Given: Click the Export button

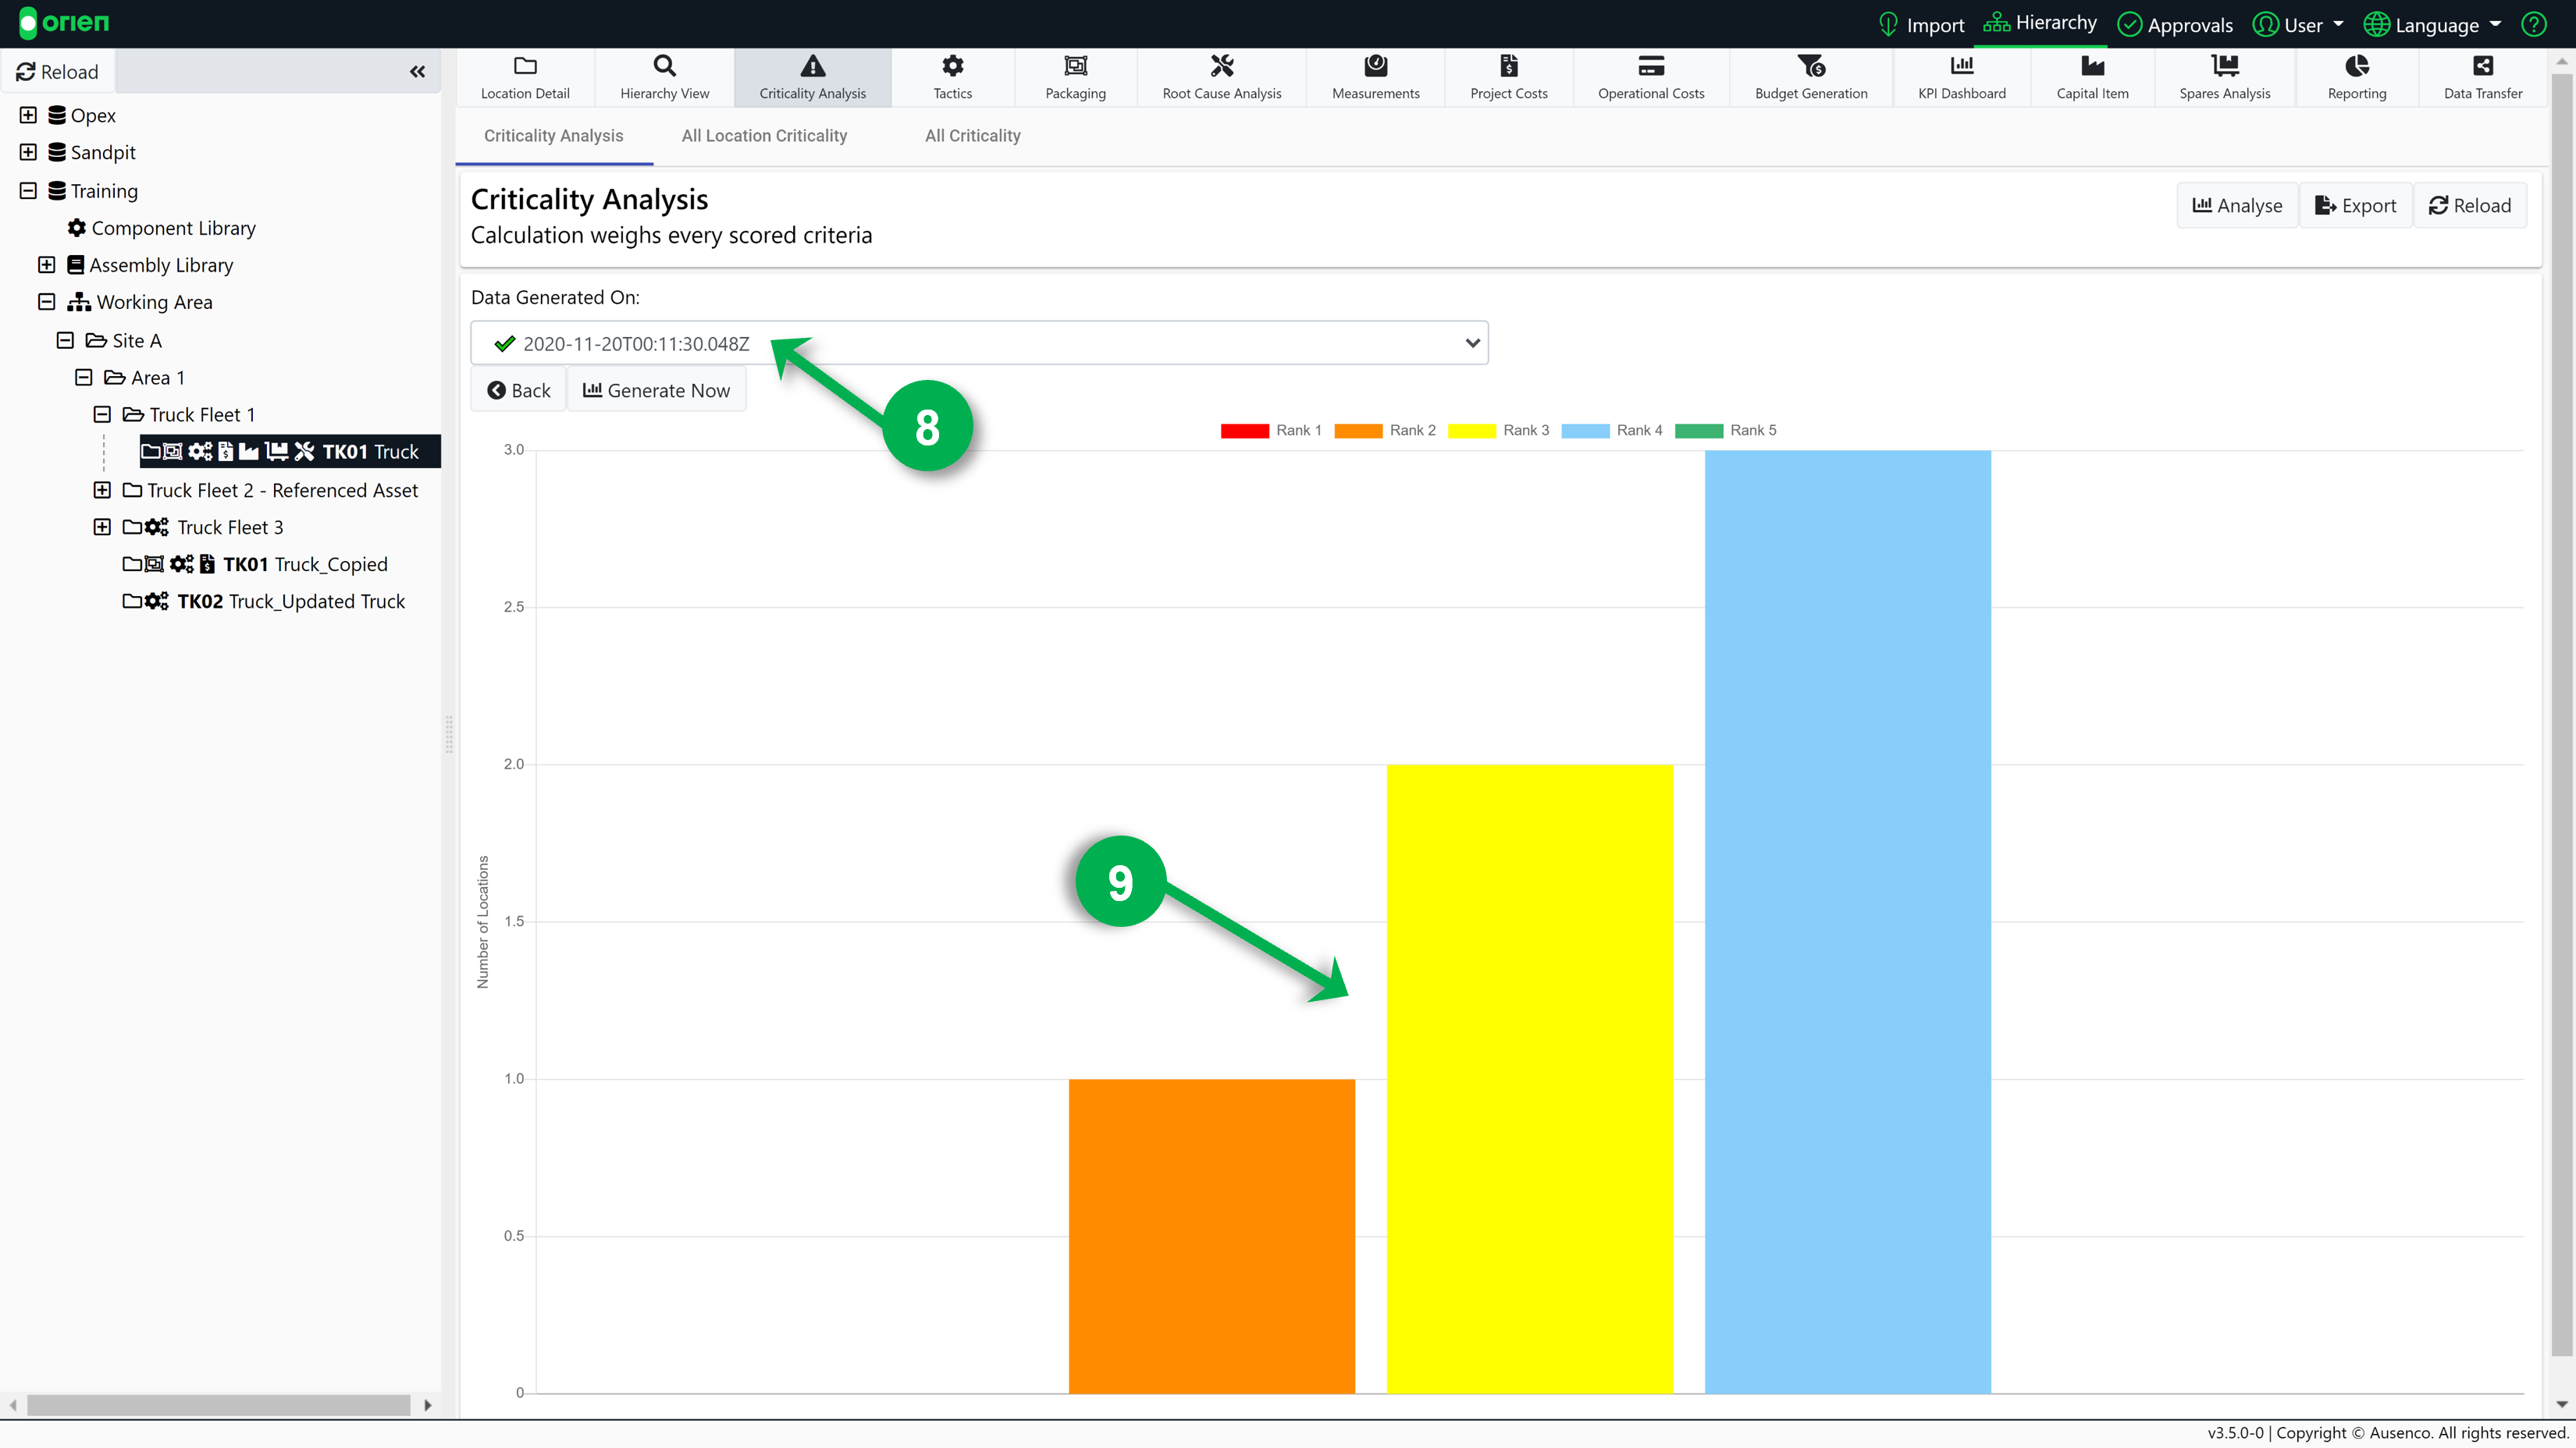Looking at the screenshot, I should (x=2355, y=206).
